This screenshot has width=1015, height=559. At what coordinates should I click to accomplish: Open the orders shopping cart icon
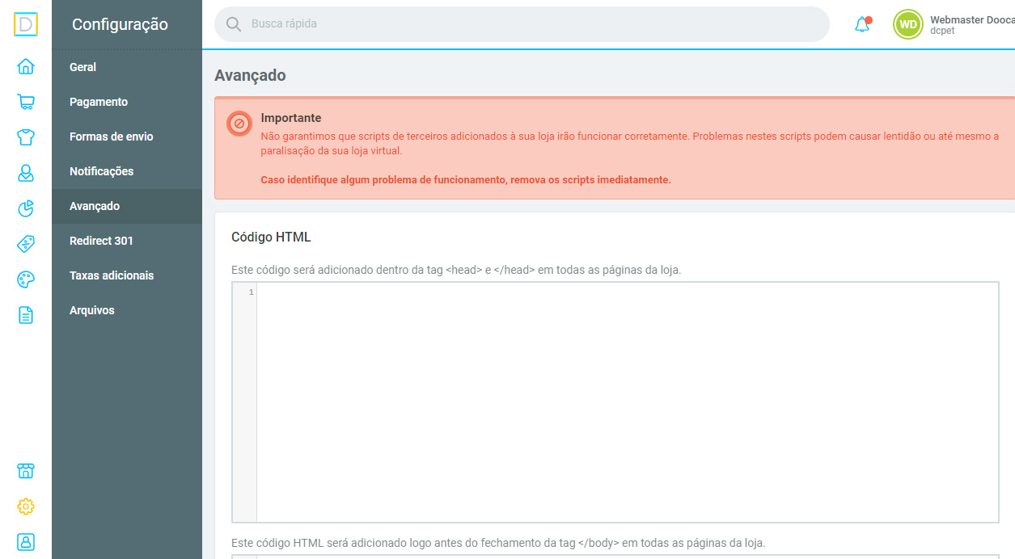[26, 102]
